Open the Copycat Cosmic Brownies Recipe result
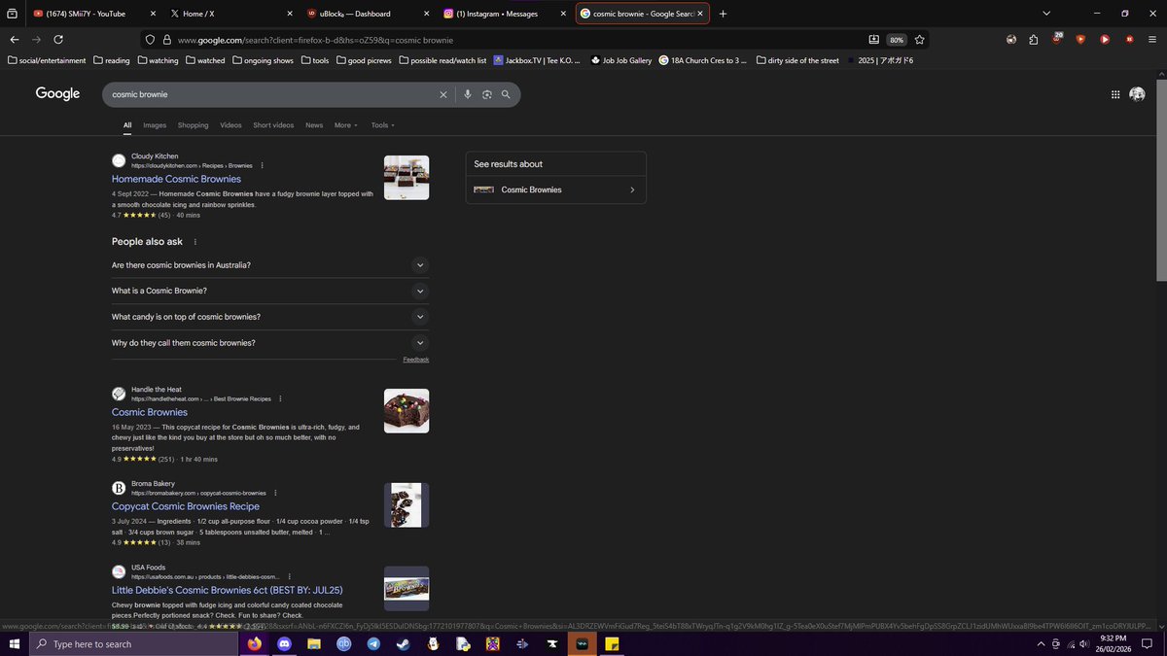The height and width of the screenshot is (656, 1167). coord(186,506)
